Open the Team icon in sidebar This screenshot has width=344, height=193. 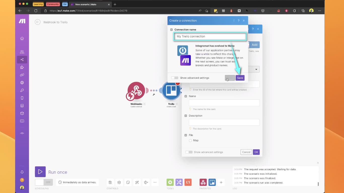click(x=22, y=52)
